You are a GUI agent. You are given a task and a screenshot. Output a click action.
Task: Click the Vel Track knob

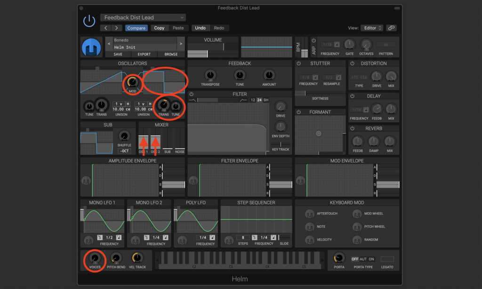(x=137, y=258)
